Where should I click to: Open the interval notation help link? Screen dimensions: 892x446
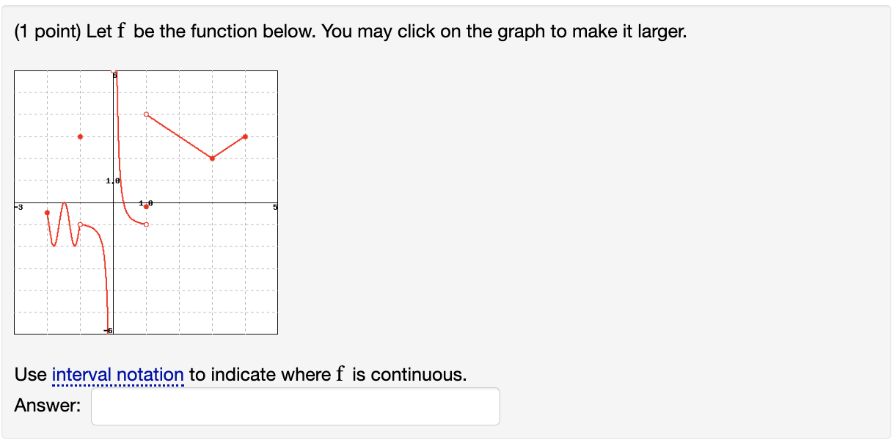tap(118, 374)
